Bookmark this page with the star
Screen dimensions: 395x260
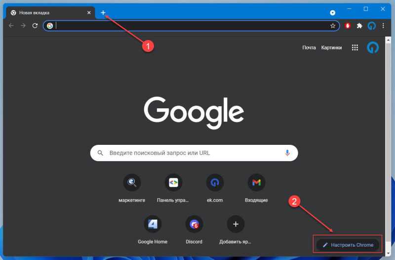pyautogui.click(x=333, y=26)
